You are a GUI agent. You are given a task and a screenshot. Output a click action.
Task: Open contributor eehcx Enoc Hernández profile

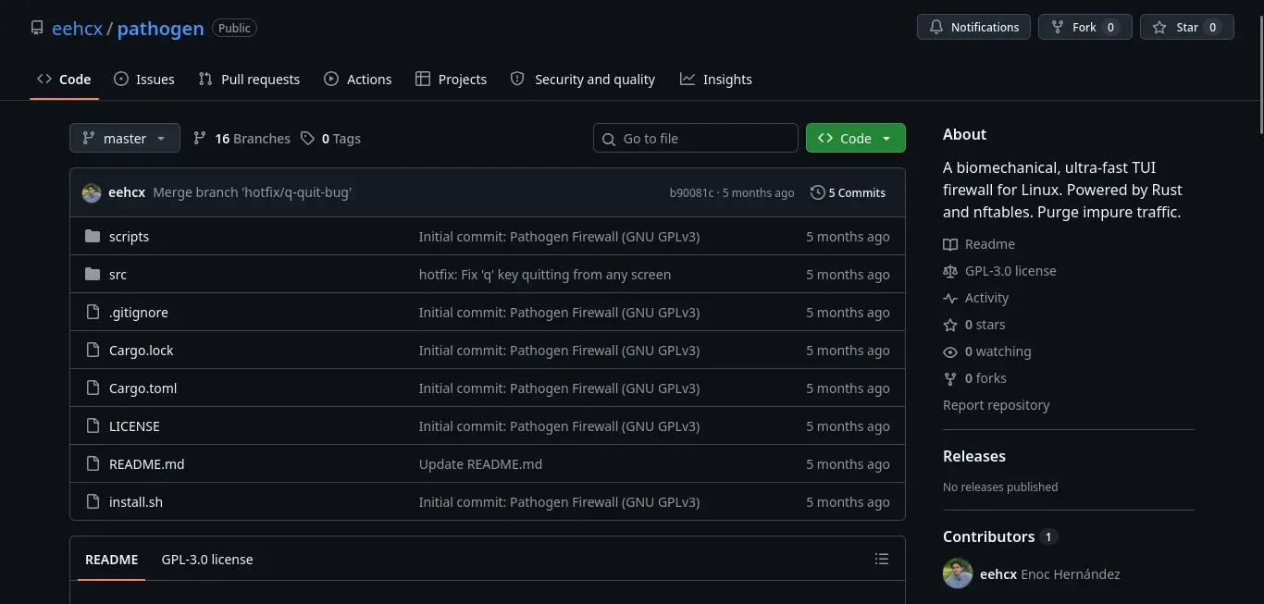(1050, 574)
